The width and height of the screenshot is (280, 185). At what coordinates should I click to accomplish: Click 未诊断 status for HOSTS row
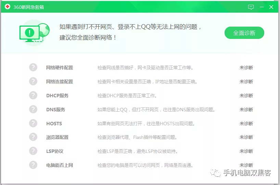tap(246, 124)
